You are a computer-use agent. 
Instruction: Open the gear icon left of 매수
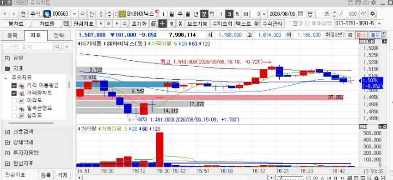pos(350,35)
